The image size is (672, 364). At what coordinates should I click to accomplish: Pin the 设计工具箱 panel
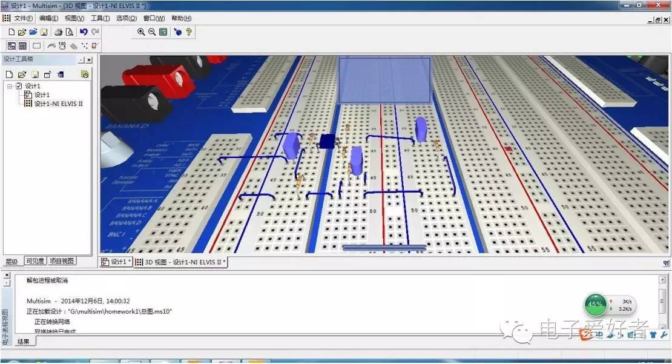click(82, 60)
